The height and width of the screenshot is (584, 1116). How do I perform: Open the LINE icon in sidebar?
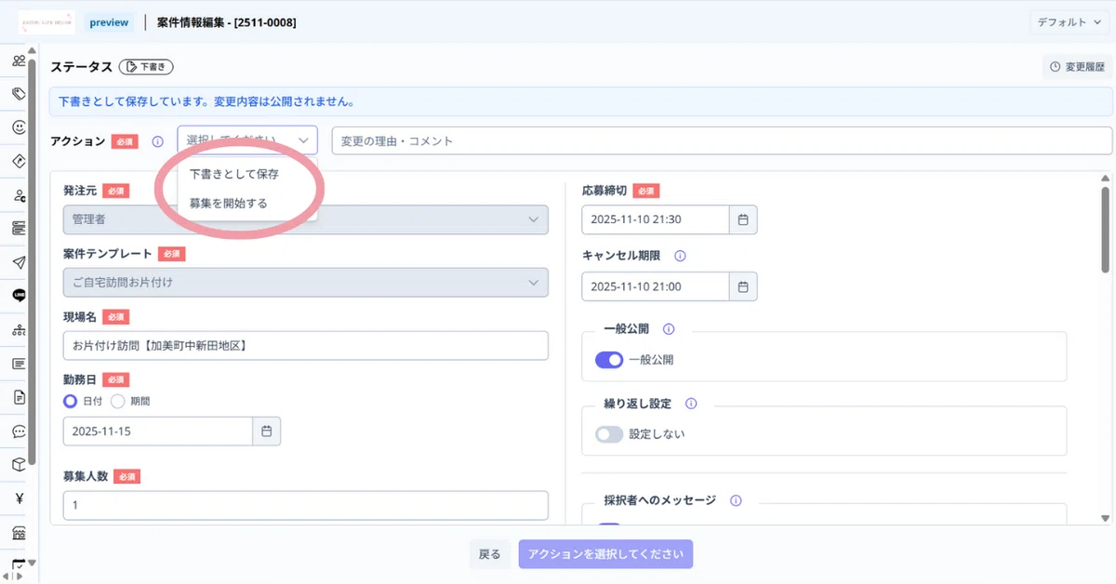coord(19,296)
